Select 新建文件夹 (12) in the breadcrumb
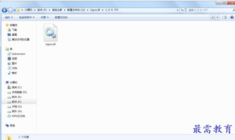 [x=76, y=10]
